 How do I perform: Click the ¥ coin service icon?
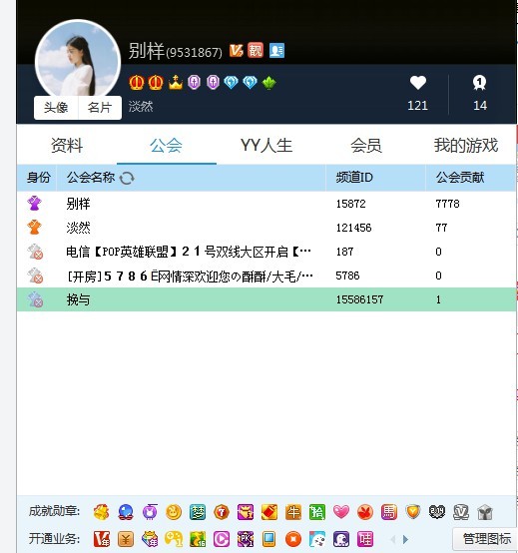[x=126, y=539]
